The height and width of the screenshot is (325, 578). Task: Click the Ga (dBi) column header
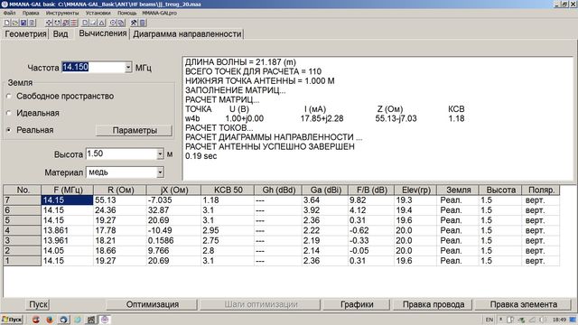click(x=325, y=190)
